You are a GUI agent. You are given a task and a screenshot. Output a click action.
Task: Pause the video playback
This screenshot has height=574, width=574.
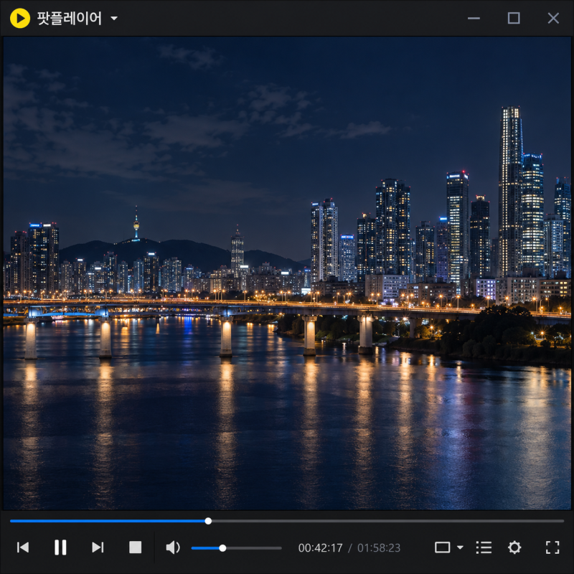60,547
